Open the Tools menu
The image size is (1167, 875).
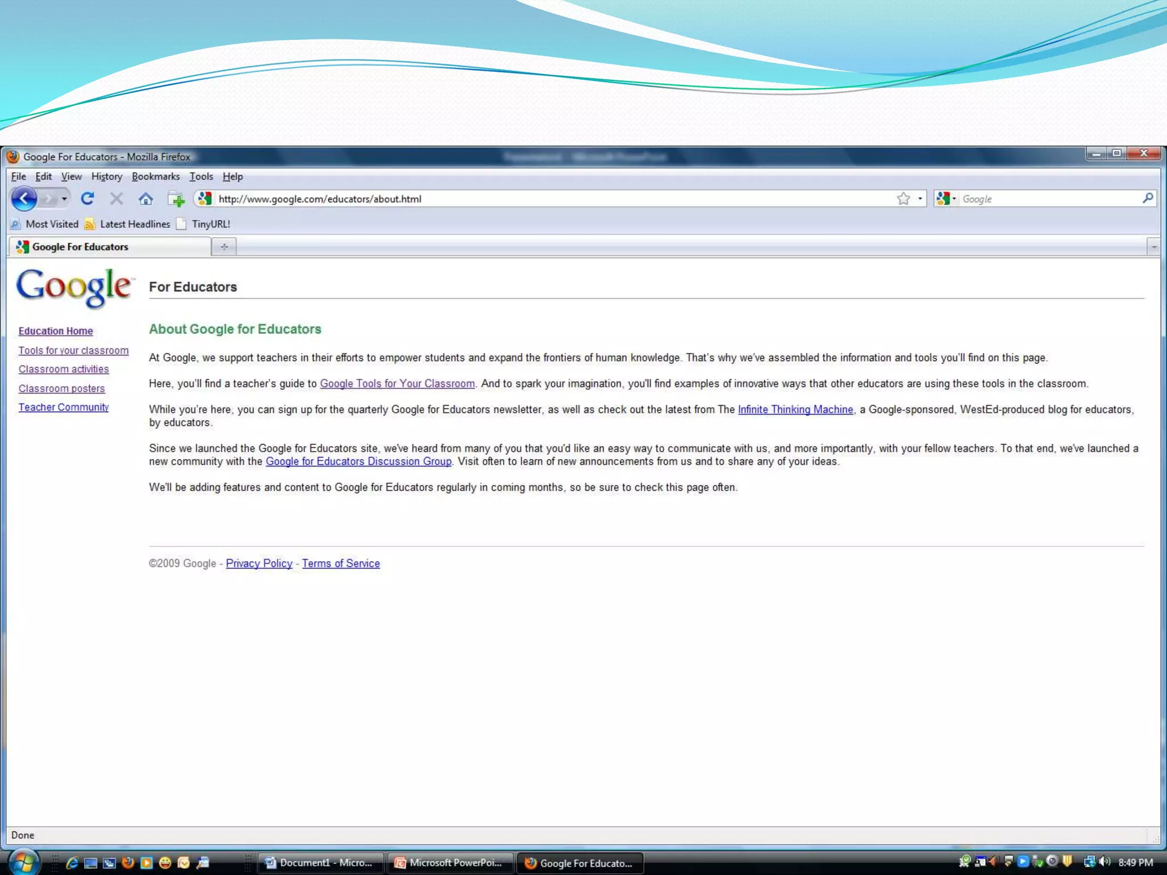201,177
